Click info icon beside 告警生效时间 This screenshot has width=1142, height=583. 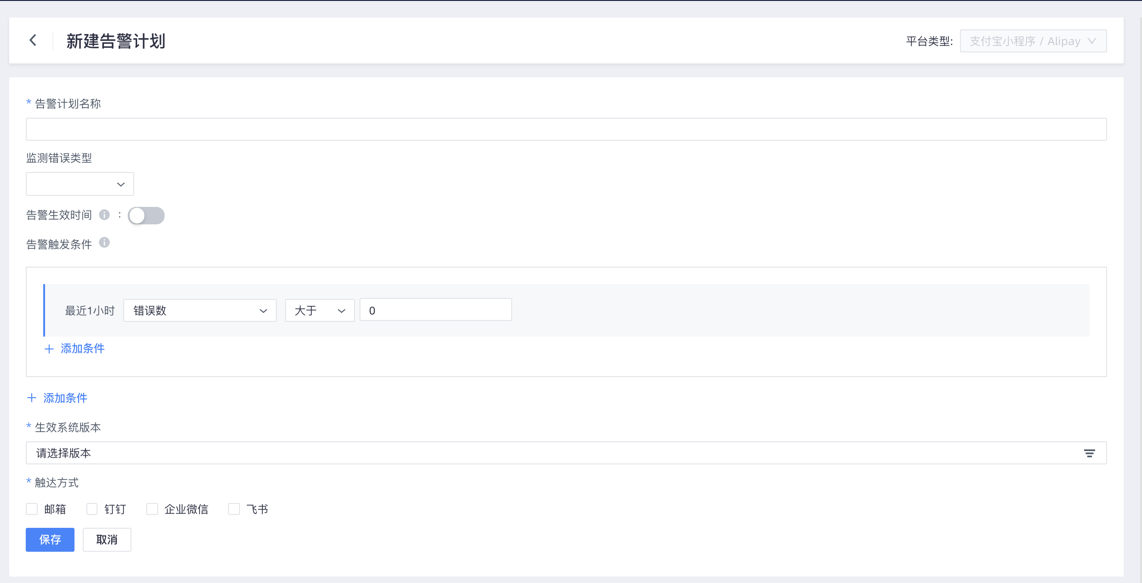pos(104,215)
